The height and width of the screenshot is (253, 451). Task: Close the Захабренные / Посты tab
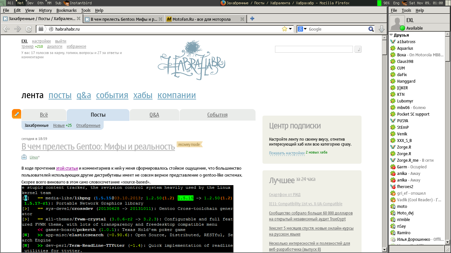coord(78,19)
